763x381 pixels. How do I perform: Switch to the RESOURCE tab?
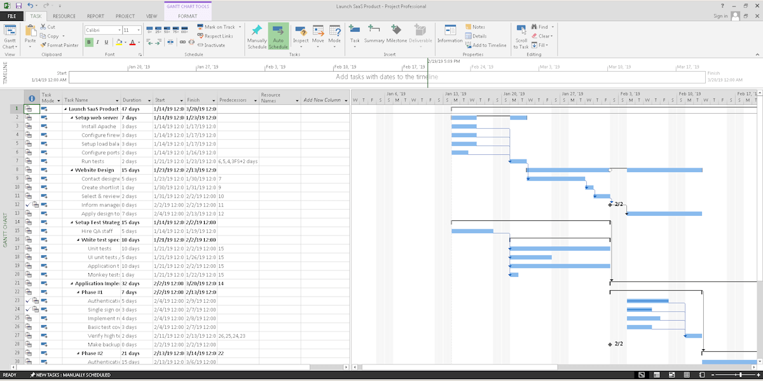pos(64,16)
